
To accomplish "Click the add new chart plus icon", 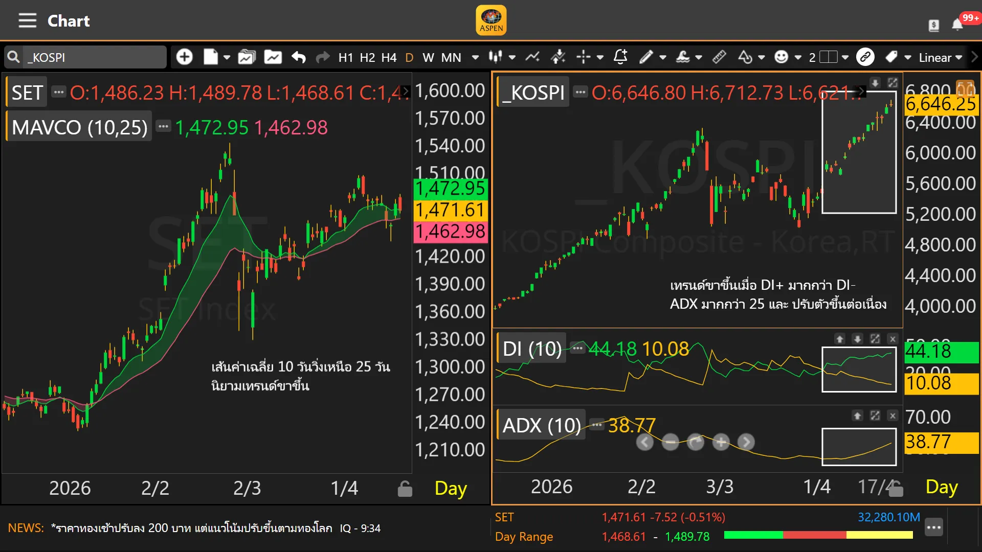I will (184, 57).
